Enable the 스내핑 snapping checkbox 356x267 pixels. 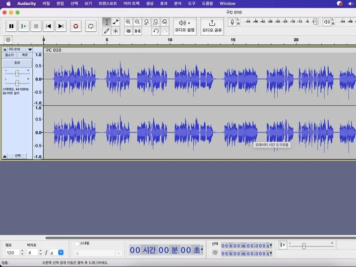tap(77, 244)
